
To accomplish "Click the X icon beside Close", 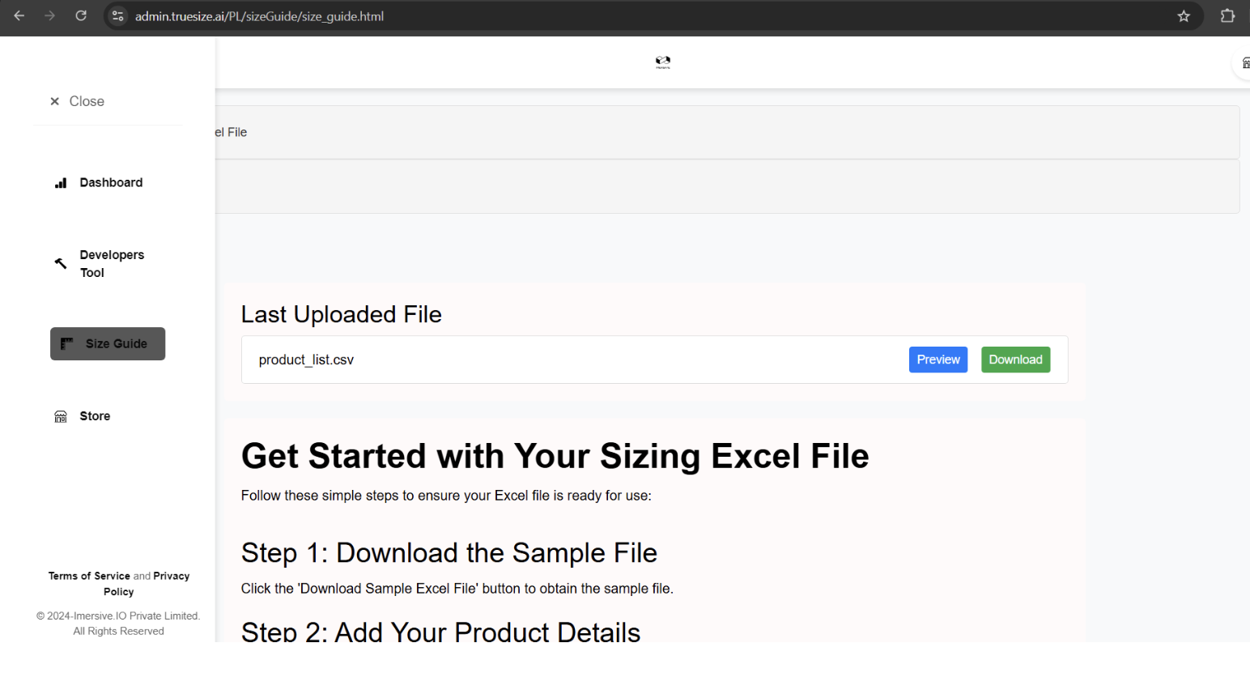I will (x=55, y=101).
